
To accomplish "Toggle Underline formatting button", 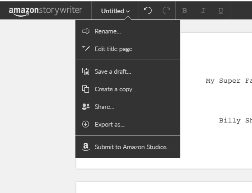I will [x=221, y=10].
